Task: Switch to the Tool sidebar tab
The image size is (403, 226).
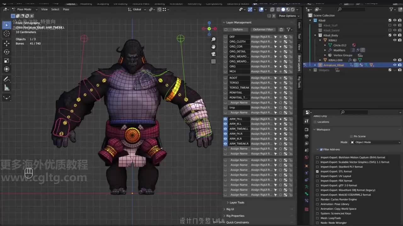Action: pyautogui.click(x=299, y=36)
